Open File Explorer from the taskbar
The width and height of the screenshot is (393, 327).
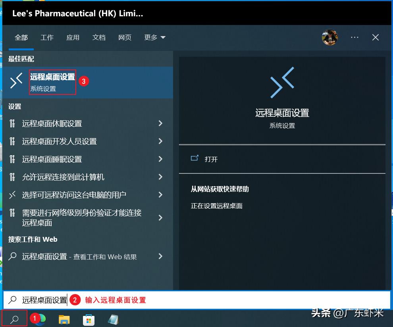pyautogui.click(x=64, y=319)
